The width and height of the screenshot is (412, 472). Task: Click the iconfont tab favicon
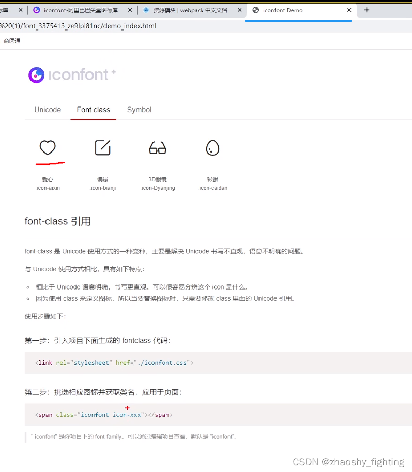click(36, 10)
